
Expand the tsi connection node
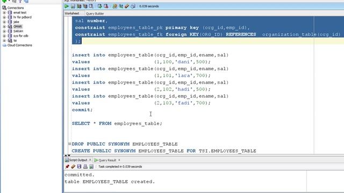tap(4, 41)
